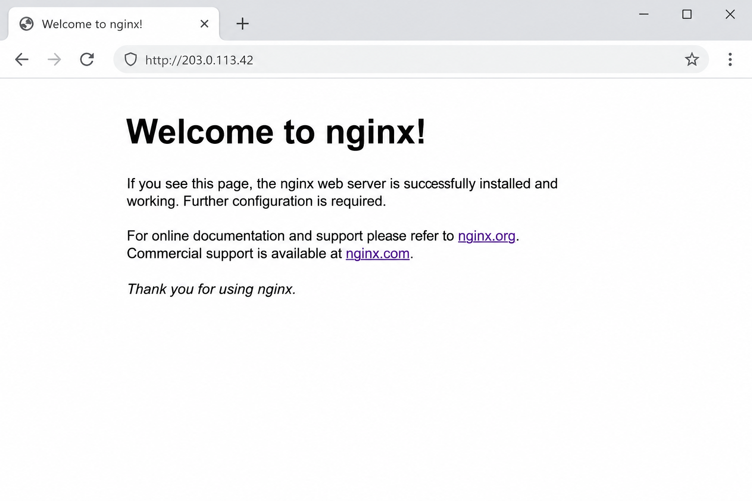This screenshot has width=752, height=501.
Task: Follow the nginx.org link
Action: pos(487,236)
